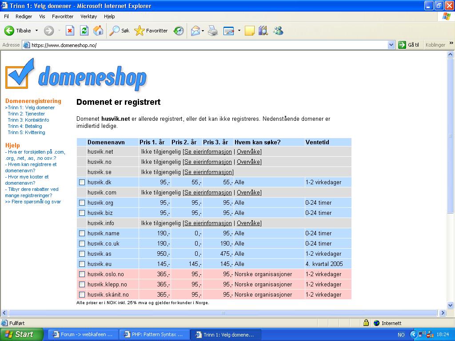Click the NO language indicator in tray
455x341 pixels.
(x=401, y=335)
